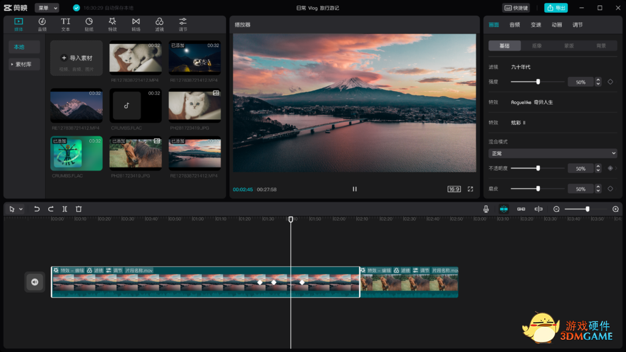Toggle keyframe diamond for 不透明度 opacity

(x=610, y=169)
